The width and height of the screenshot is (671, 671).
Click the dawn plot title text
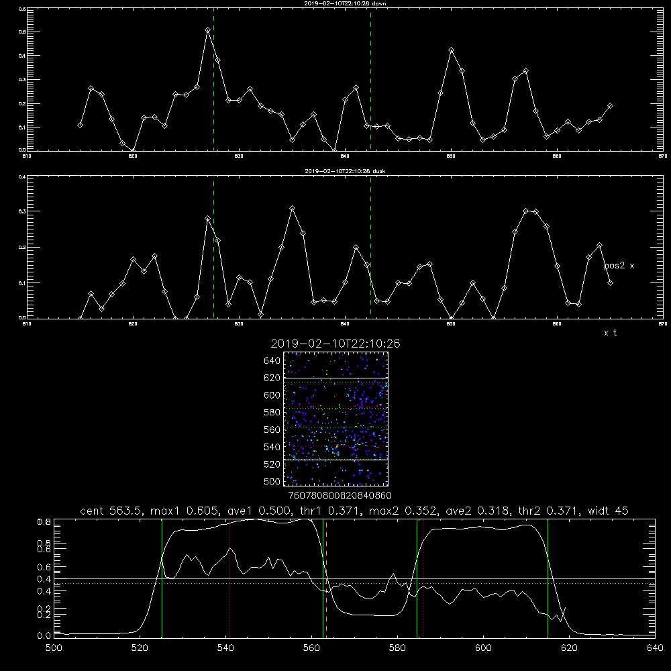click(x=345, y=3)
